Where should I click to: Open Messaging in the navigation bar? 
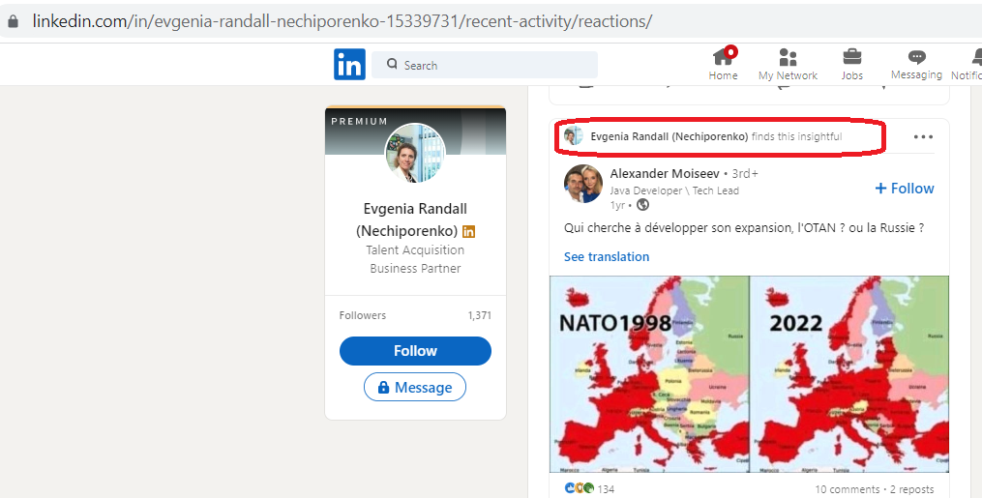916,64
